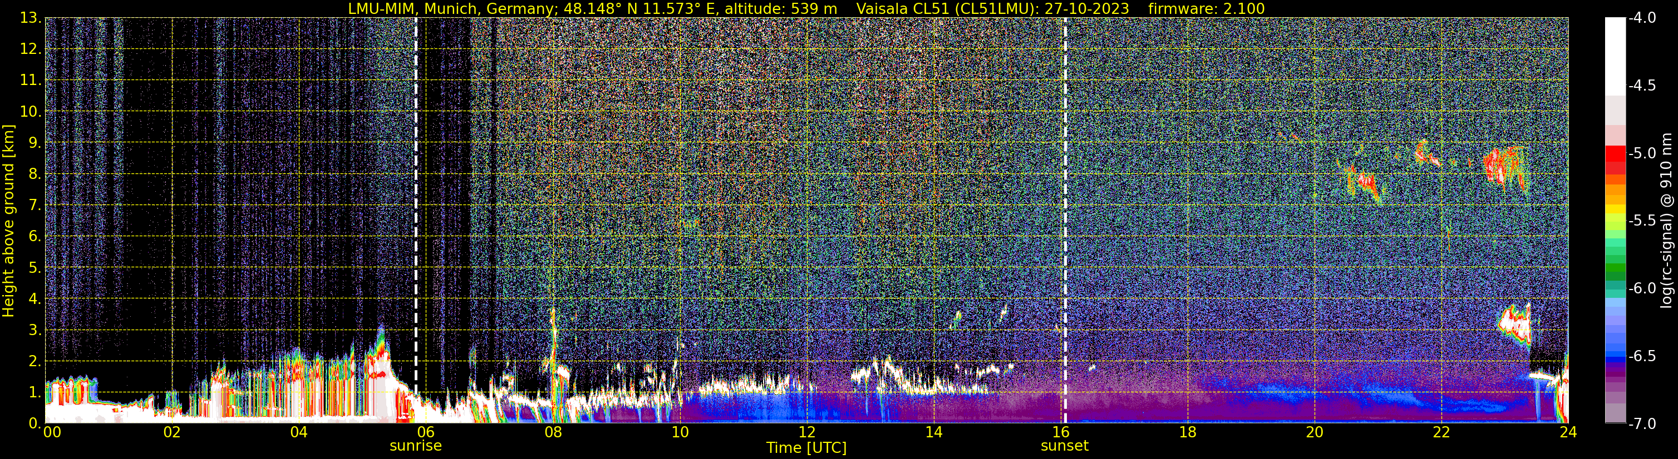This screenshot has width=1678, height=459.
Task: Click the 12. height tick label
Action: coord(31,49)
